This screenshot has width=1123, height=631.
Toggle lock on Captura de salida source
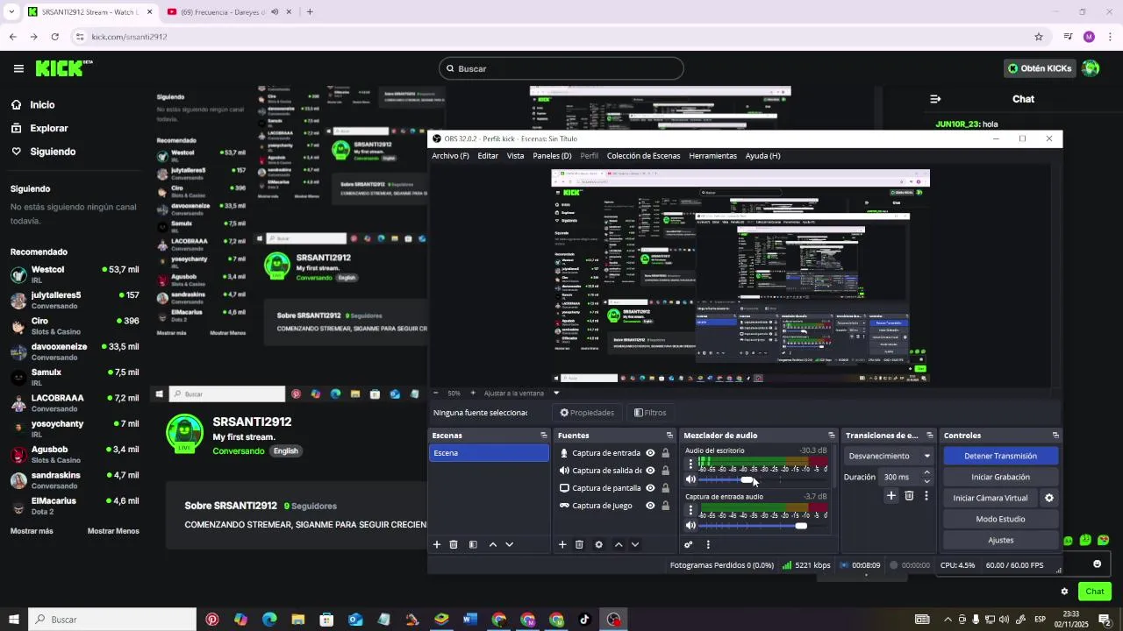666,471
